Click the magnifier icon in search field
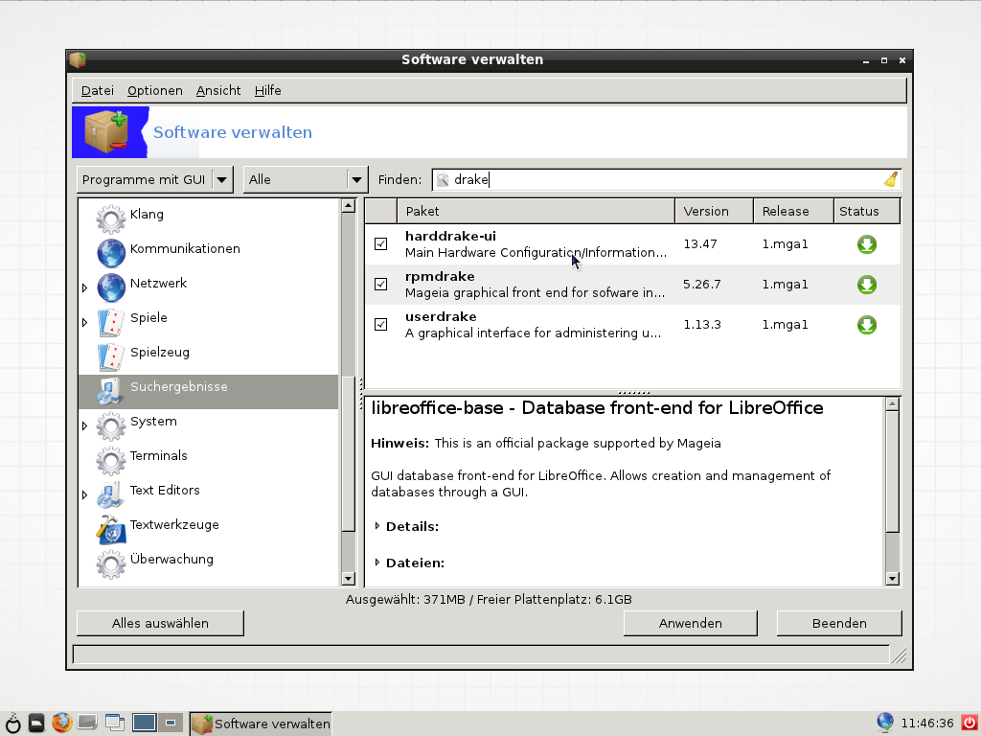The image size is (981, 736). (443, 179)
